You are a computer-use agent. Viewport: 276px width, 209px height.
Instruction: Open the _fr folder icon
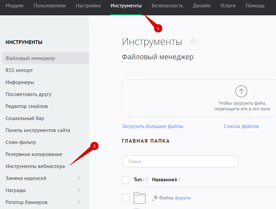point(140,198)
